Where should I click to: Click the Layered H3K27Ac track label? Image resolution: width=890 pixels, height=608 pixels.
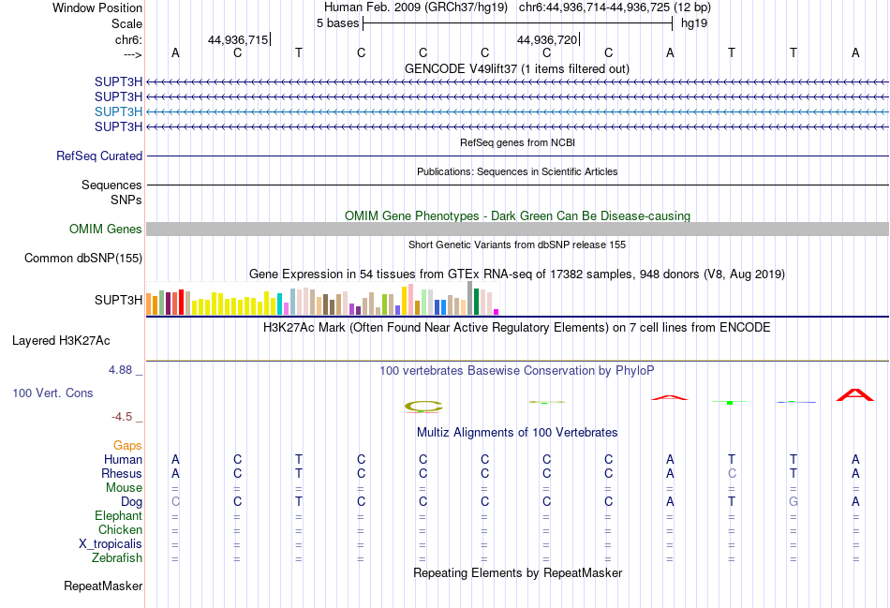pos(61,341)
